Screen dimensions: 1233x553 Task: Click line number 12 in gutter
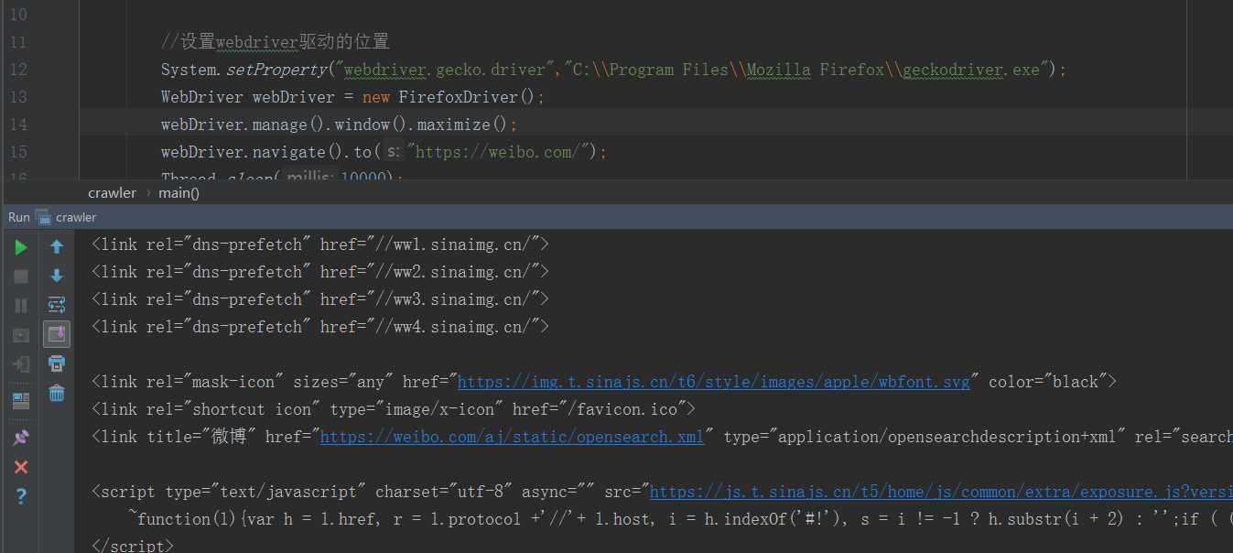[x=17, y=70]
